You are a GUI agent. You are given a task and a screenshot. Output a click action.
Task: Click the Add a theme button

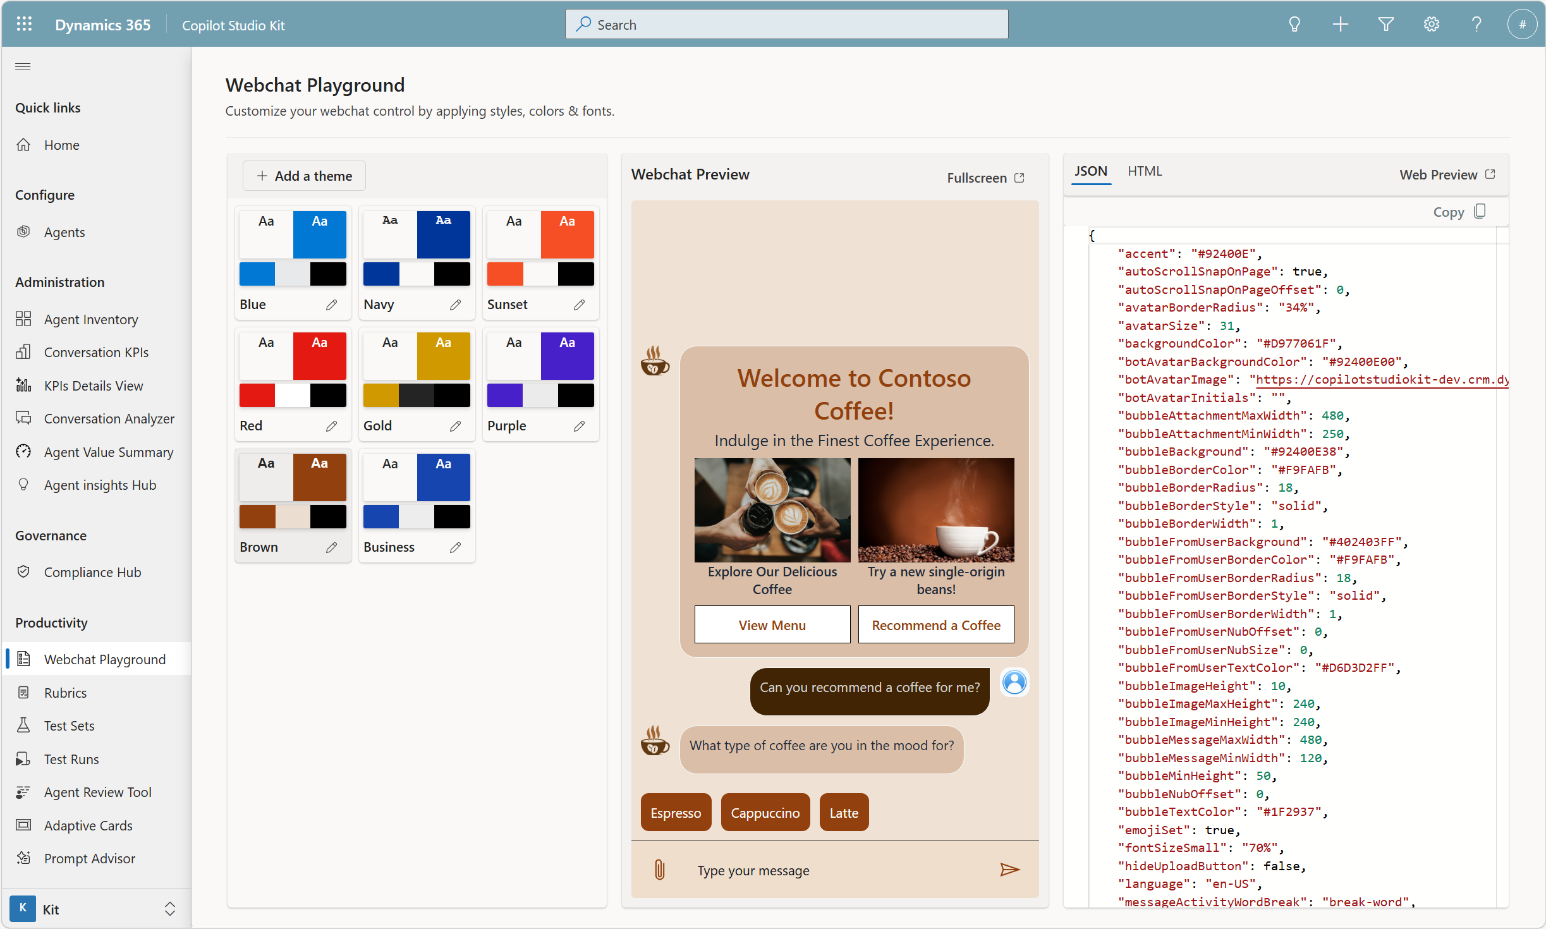click(305, 176)
